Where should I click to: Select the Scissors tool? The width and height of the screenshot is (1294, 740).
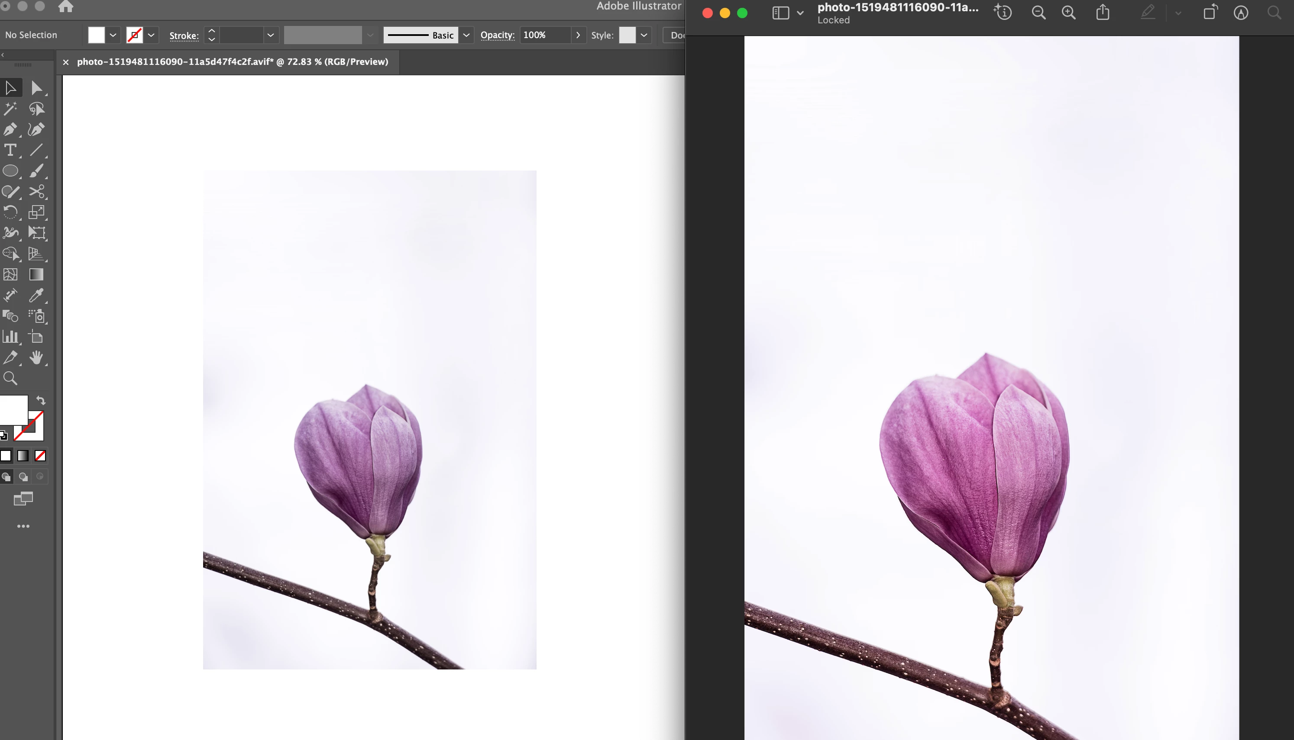36,192
